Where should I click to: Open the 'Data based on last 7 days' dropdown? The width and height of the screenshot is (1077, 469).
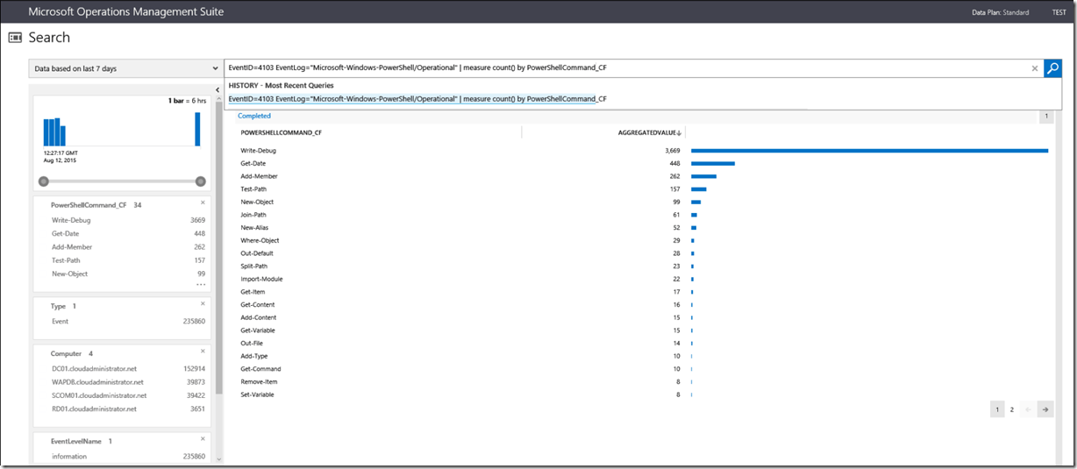(125, 68)
